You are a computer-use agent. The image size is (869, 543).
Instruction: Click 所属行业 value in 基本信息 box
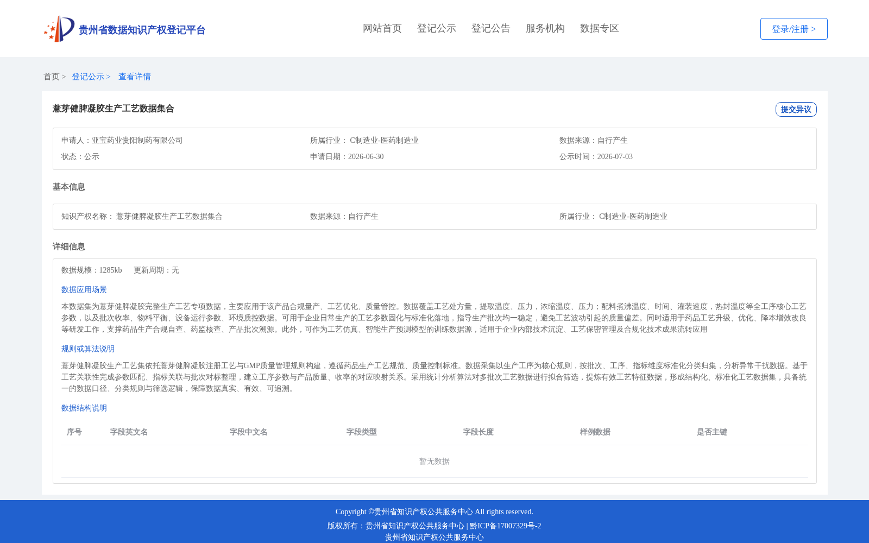tap(633, 216)
